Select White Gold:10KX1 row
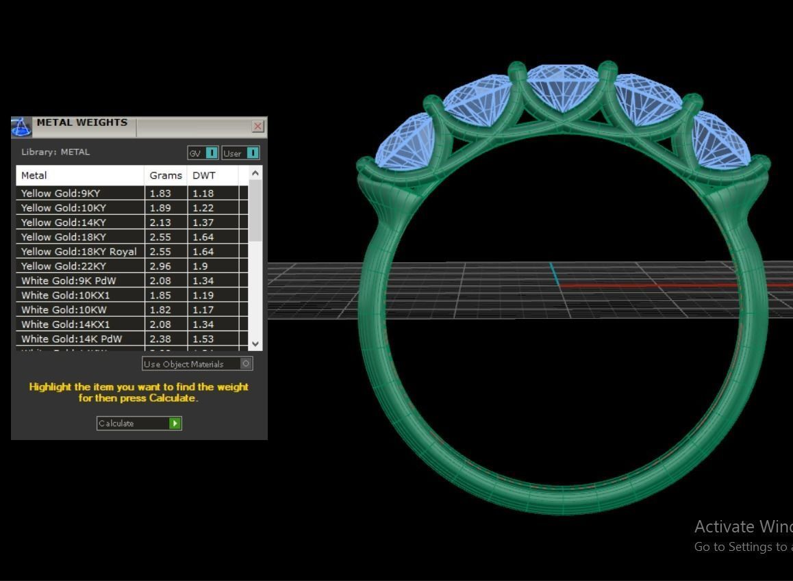The width and height of the screenshot is (793, 581). [132, 296]
